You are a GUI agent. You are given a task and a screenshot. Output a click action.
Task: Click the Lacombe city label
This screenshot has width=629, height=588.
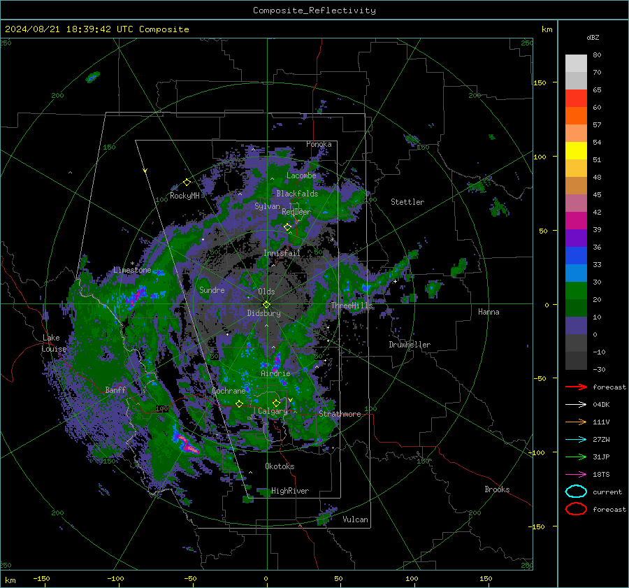click(301, 175)
